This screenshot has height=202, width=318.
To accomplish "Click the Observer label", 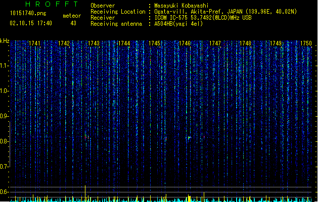I will tap(103, 6).
